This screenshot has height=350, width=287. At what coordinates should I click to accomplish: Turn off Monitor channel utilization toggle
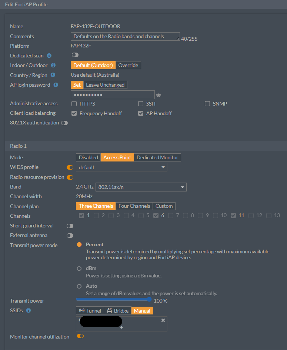(x=80, y=336)
